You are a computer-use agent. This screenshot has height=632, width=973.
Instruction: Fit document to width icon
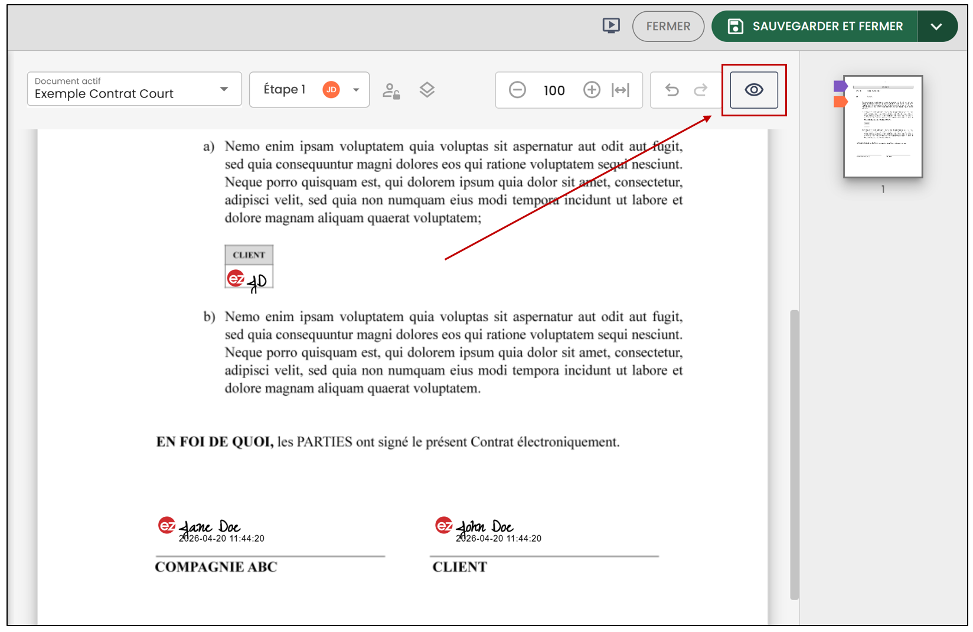(621, 90)
